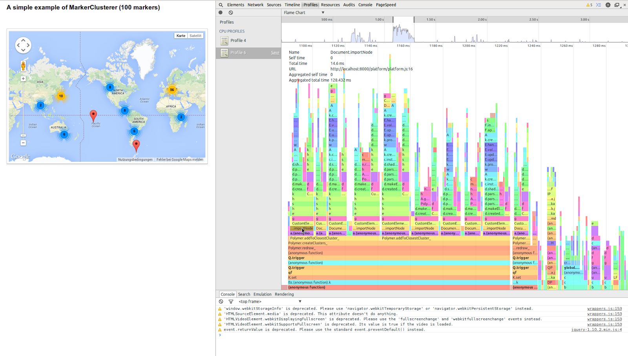Click the dock-side window icon
The height and width of the screenshot is (356, 628).
click(x=617, y=5)
